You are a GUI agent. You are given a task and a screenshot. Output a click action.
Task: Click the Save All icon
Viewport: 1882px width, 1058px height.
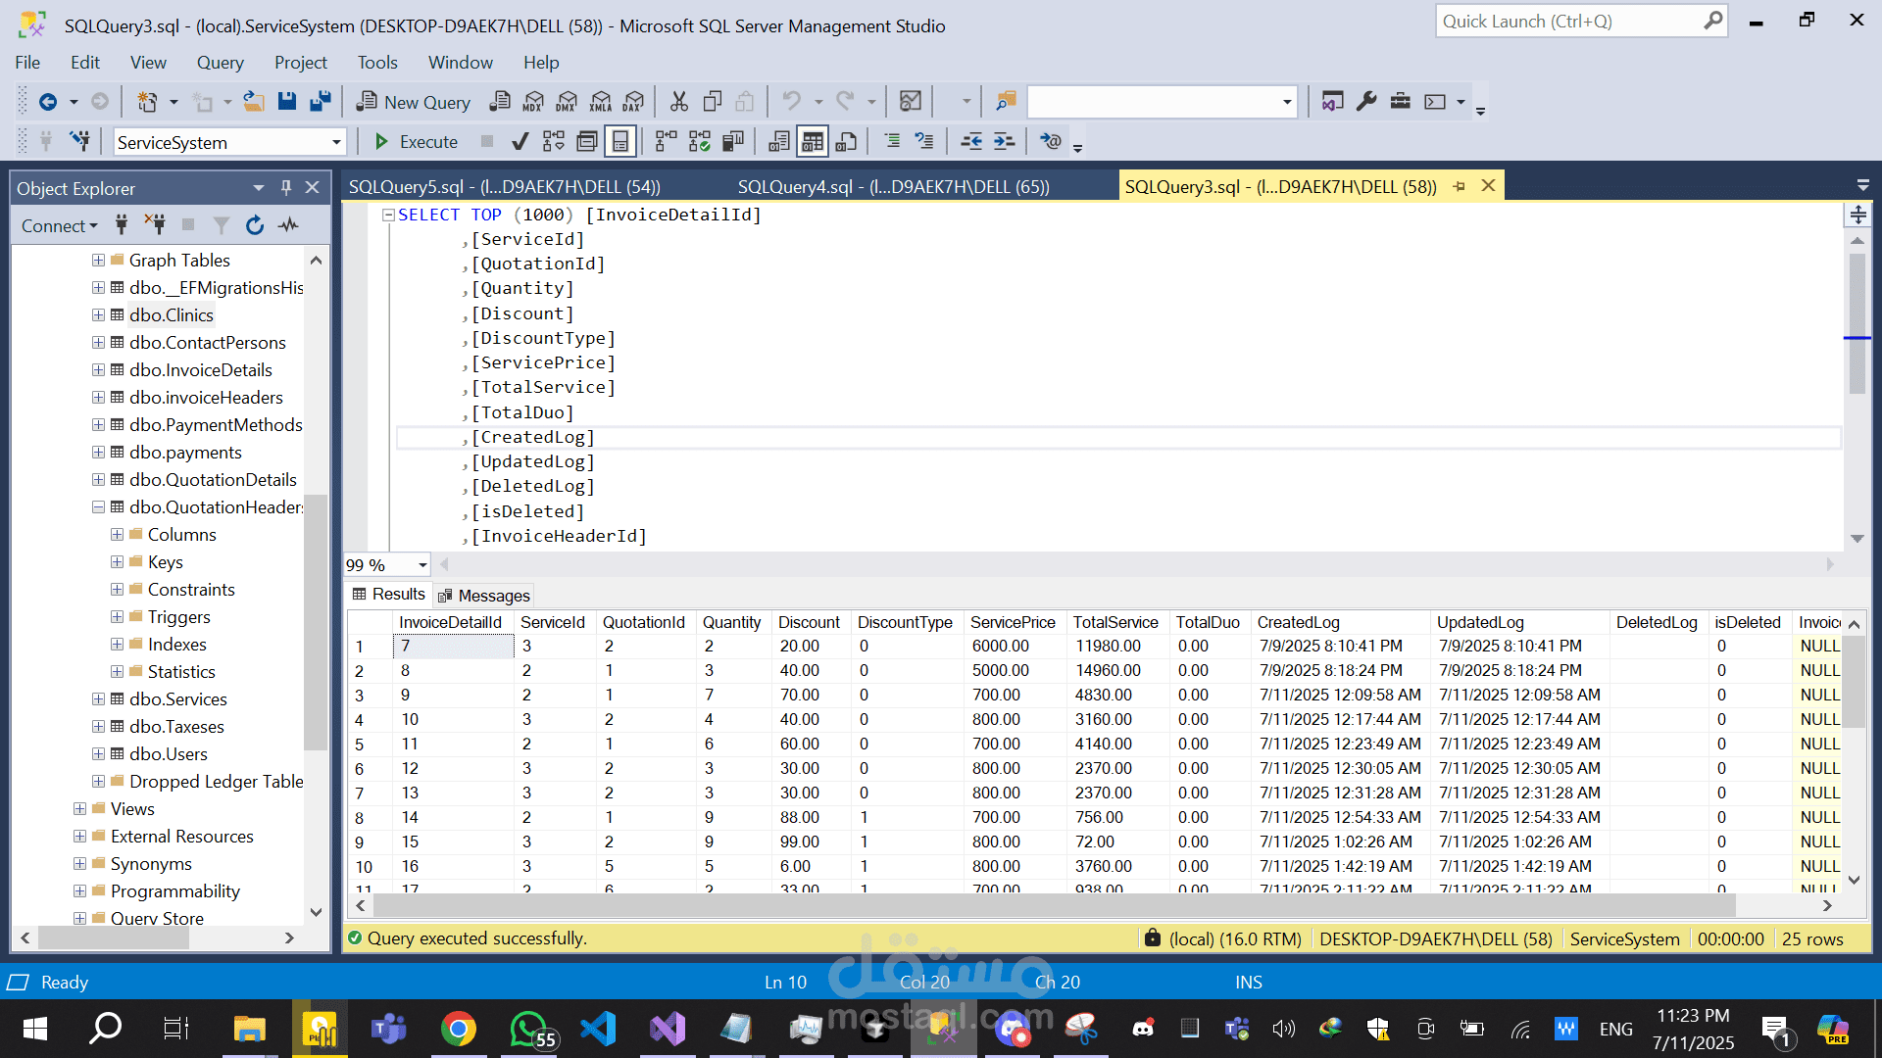point(320,102)
